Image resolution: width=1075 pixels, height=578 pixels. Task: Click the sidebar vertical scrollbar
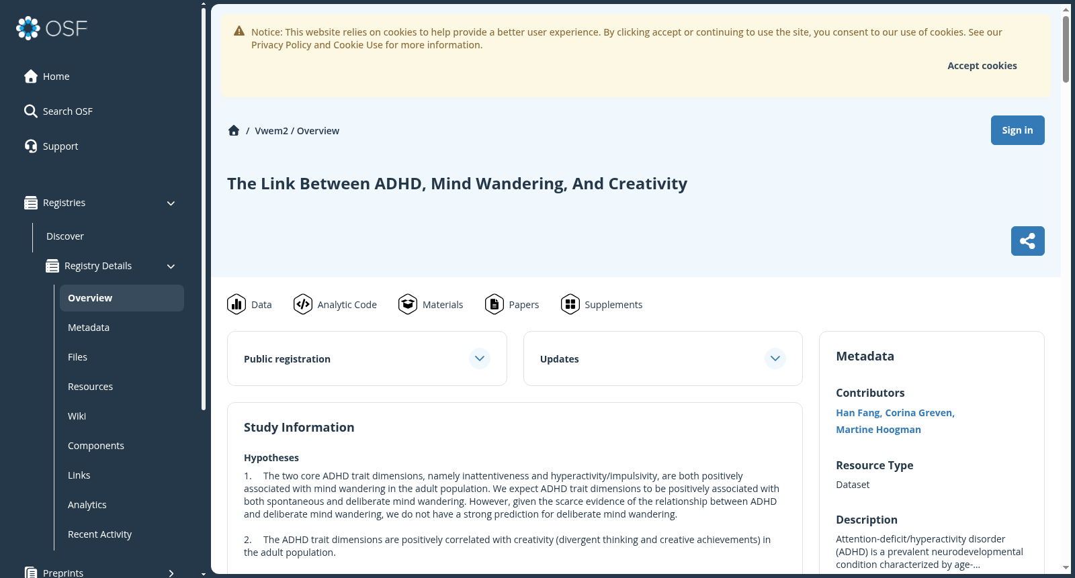(204, 208)
